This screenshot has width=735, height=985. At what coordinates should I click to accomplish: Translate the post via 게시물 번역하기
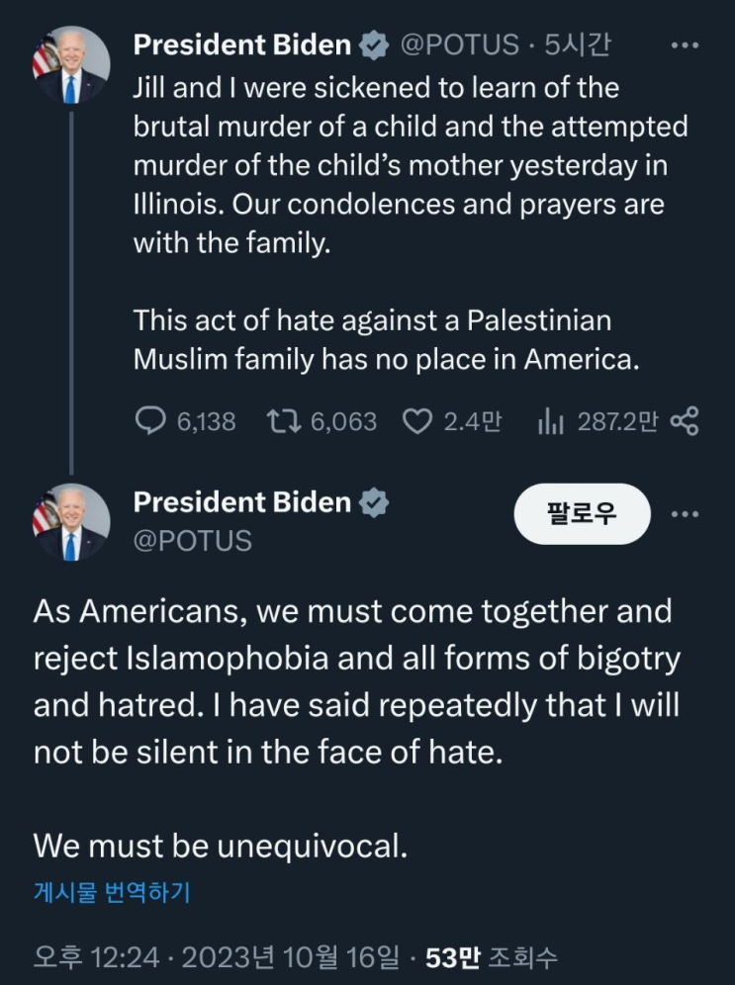(x=112, y=891)
